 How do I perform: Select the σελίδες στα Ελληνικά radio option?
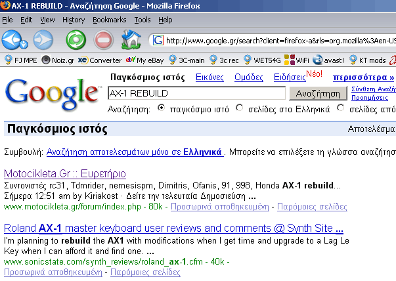pyautogui.click(x=240, y=108)
